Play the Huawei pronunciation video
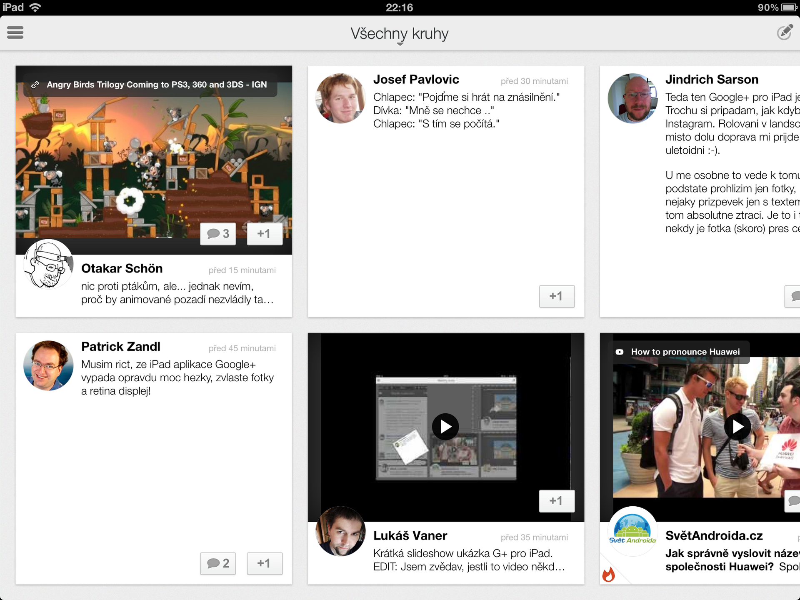The image size is (800, 600). click(738, 427)
